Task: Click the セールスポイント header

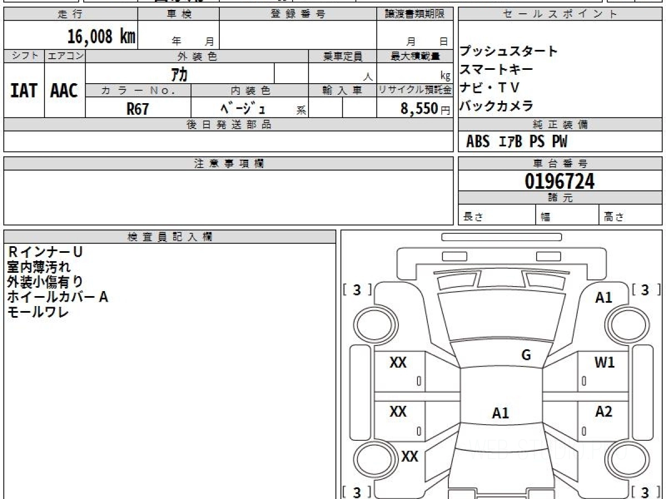Action: (560, 14)
